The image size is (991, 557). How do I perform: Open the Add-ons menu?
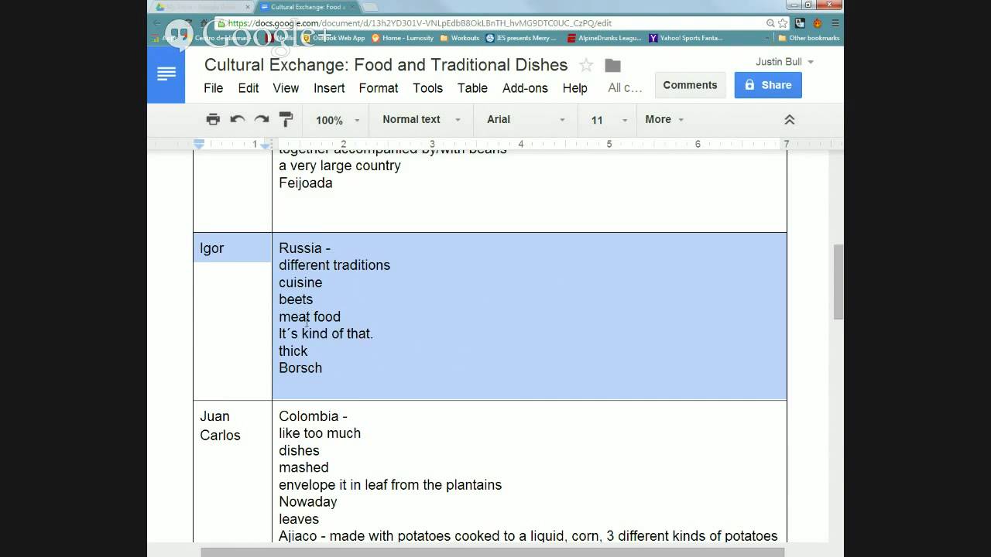pyautogui.click(x=525, y=88)
